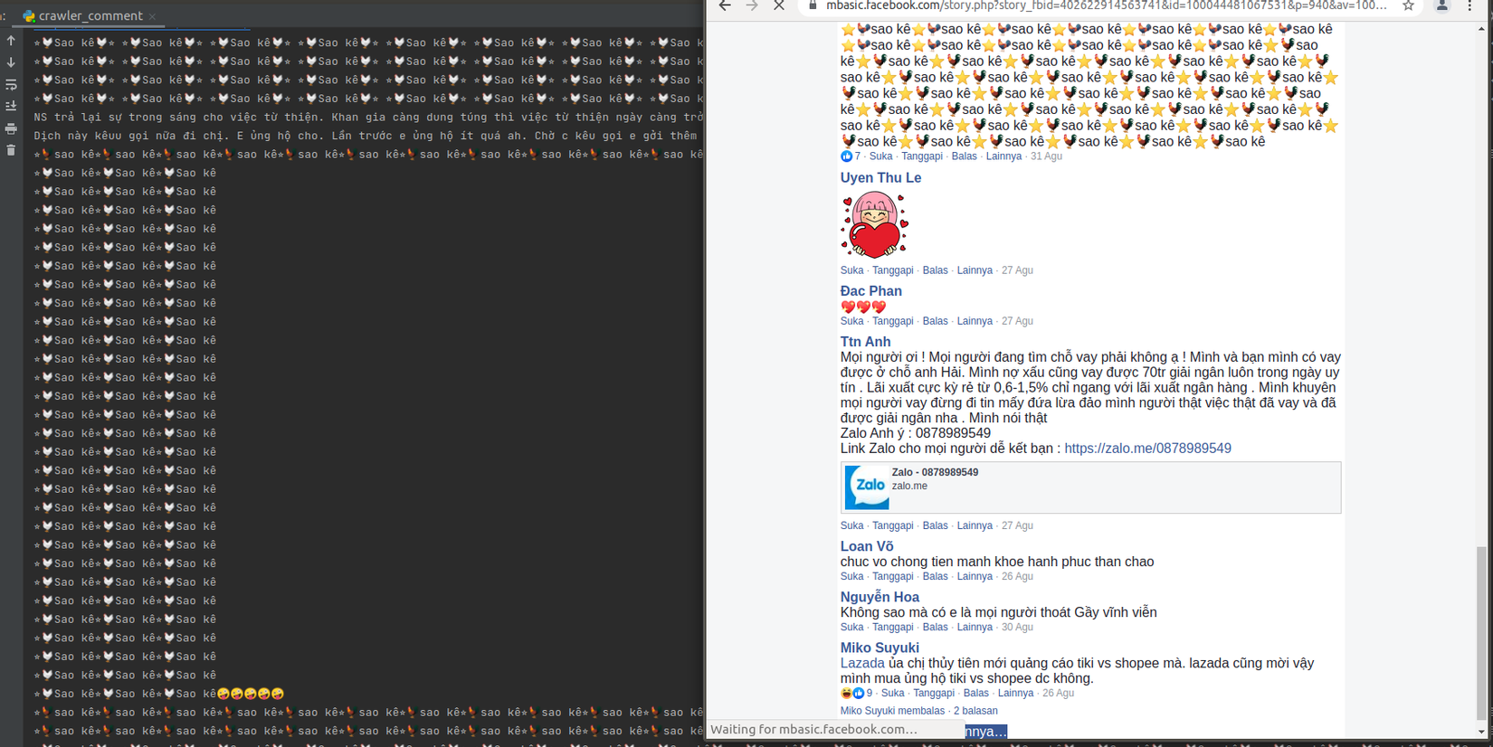Click the Lazada link in Miko Suyuki's comment
Image resolution: width=1493 pixels, height=747 pixels.
pyautogui.click(x=862, y=663)
